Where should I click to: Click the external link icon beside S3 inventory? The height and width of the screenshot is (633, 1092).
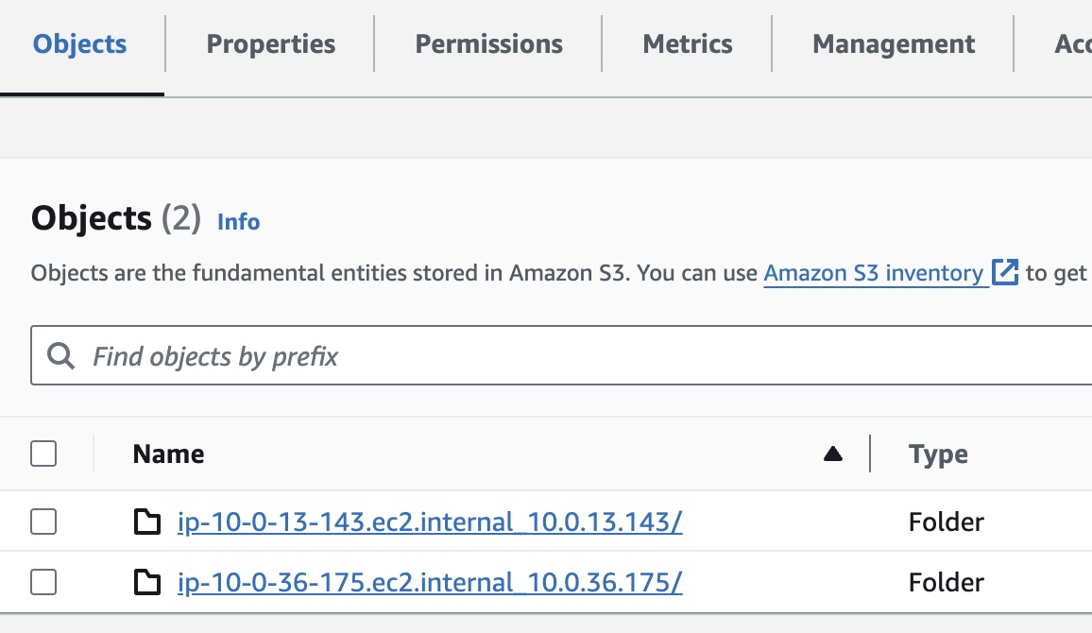[x=1005, y=273]
